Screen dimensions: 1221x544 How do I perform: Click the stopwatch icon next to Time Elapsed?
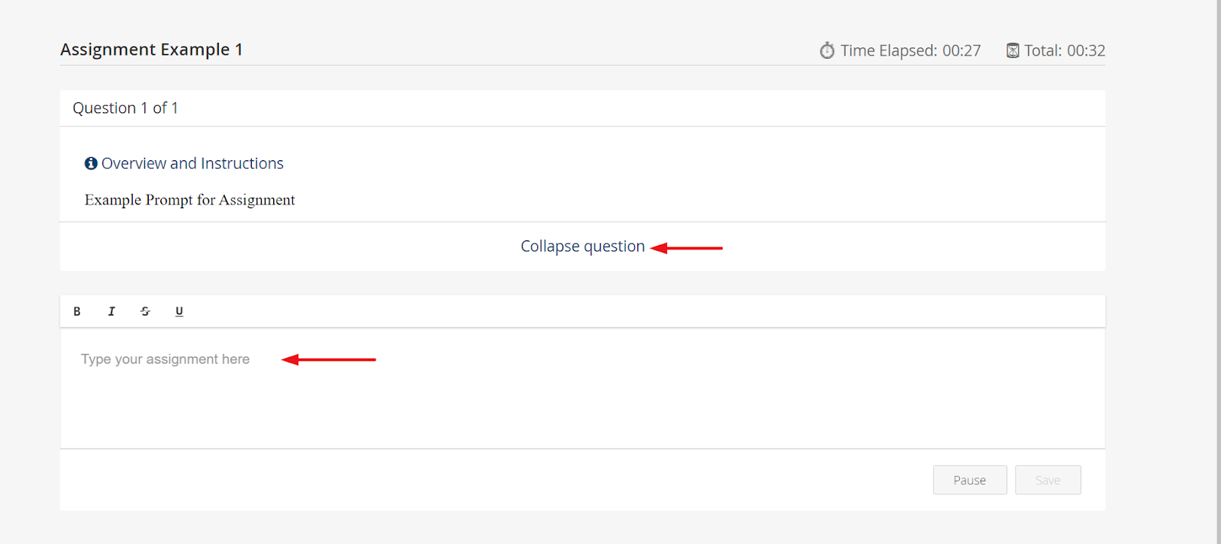[827, 50]
